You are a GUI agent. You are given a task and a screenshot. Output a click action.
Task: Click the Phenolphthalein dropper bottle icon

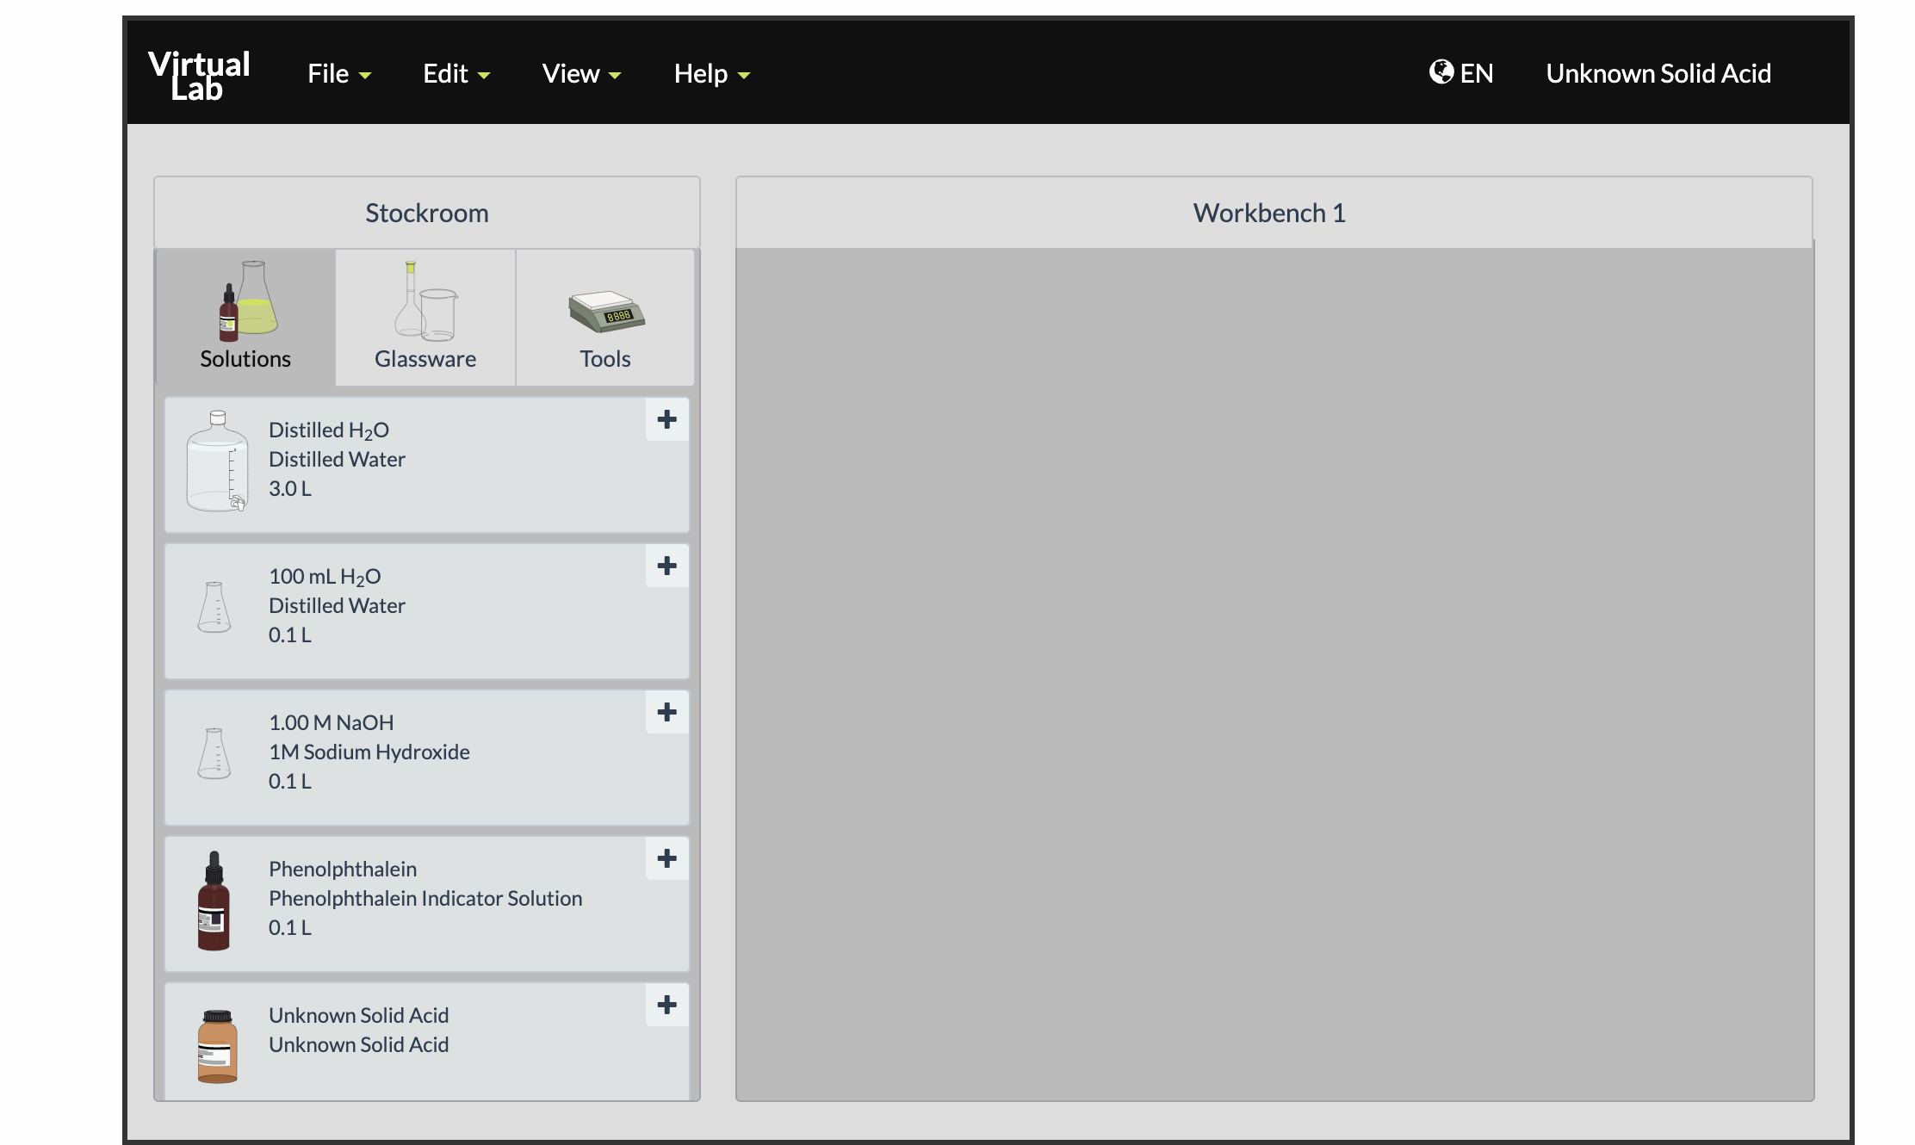pyautogui.click(x=214, y=901)
